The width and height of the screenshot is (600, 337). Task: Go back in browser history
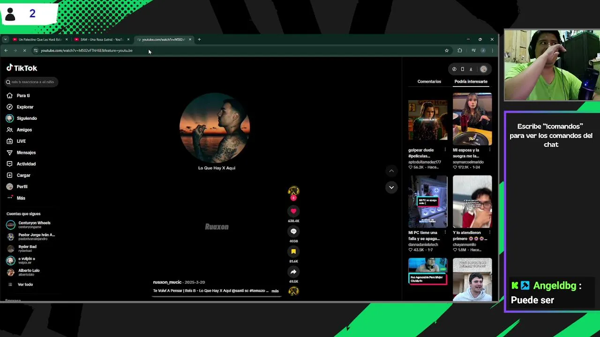pos(6,51)
